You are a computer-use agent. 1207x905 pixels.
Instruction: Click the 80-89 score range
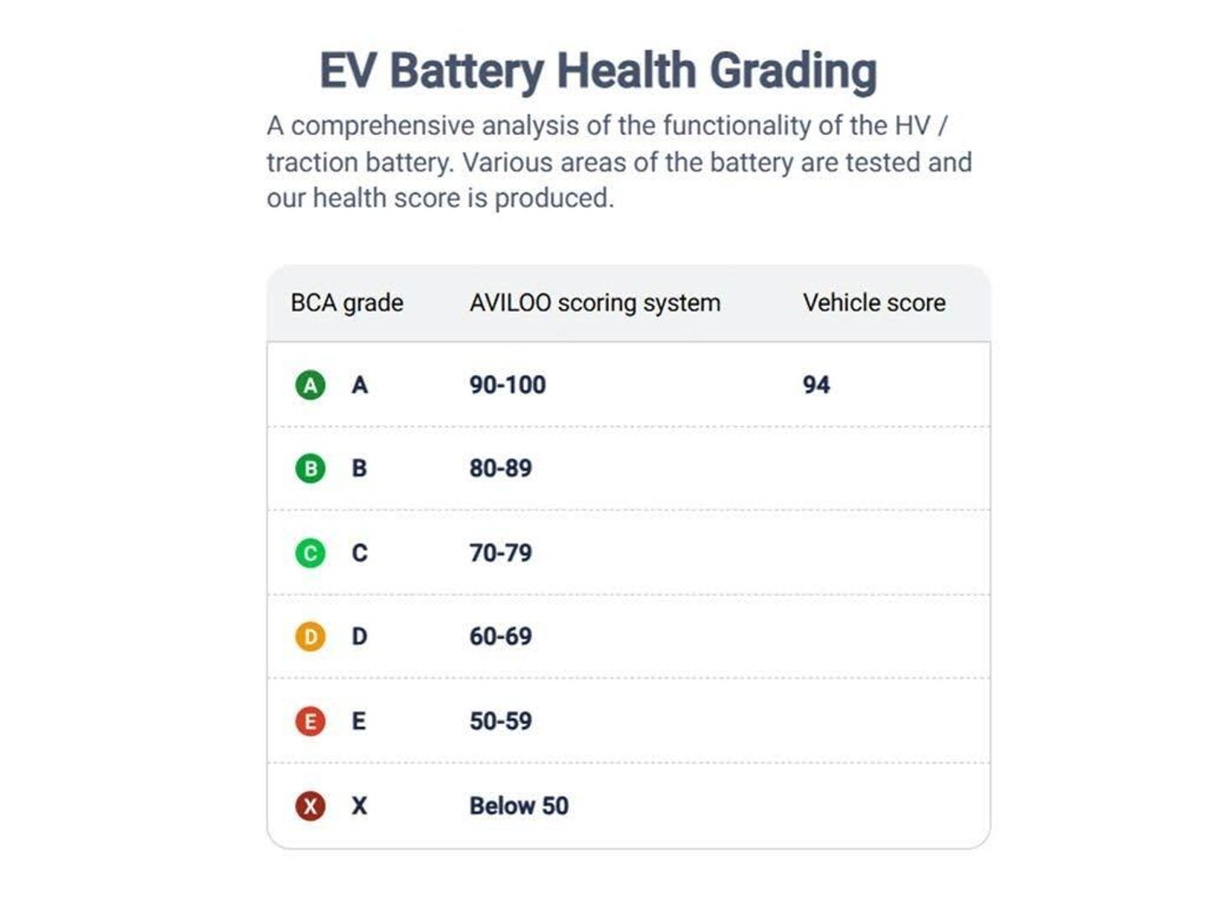click(500, 468)
